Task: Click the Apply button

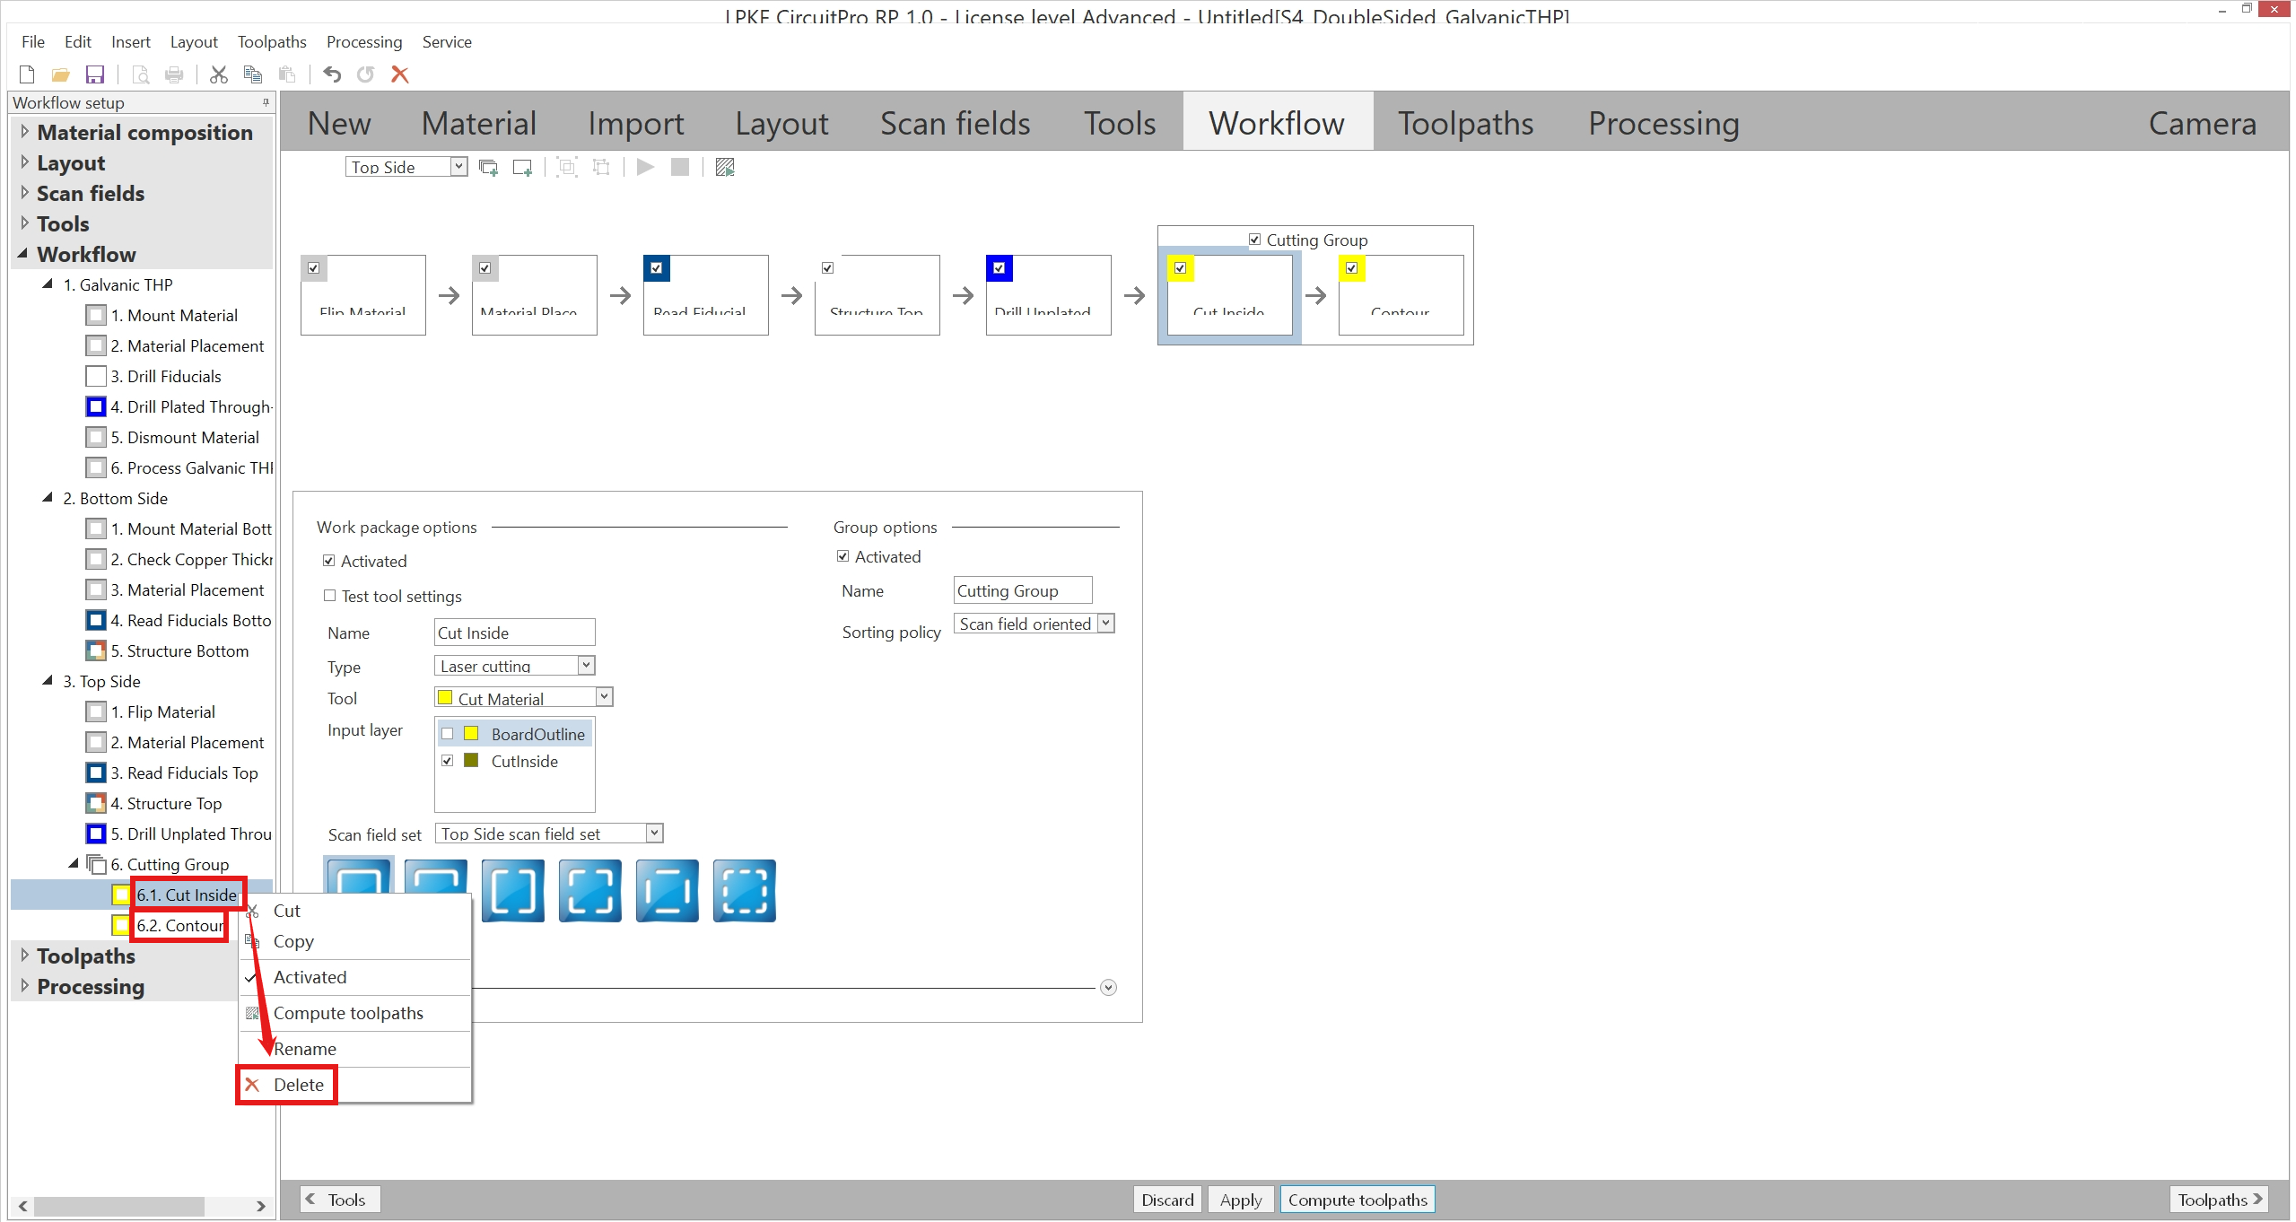Action: [x=1240, y=1200]
